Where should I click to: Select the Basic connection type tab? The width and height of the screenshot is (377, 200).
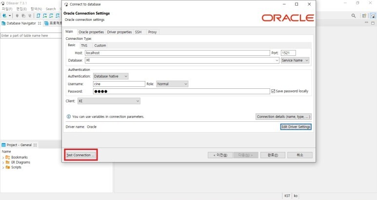coord(72,45)
